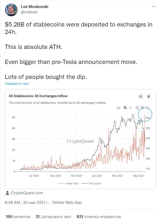Viewport: 160px width, 221px height.
Task: Click Lex Moskovski's profile avatar
Action: pyautogui.click(x=11, y=10)
